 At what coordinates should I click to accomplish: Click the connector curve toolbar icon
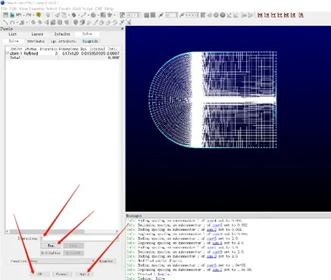83,15
